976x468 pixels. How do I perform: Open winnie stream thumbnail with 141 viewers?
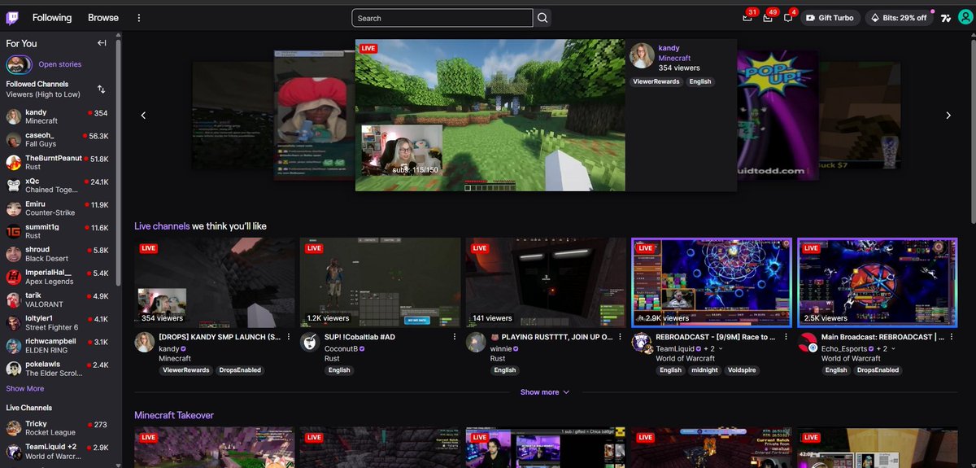coord(545,282)
